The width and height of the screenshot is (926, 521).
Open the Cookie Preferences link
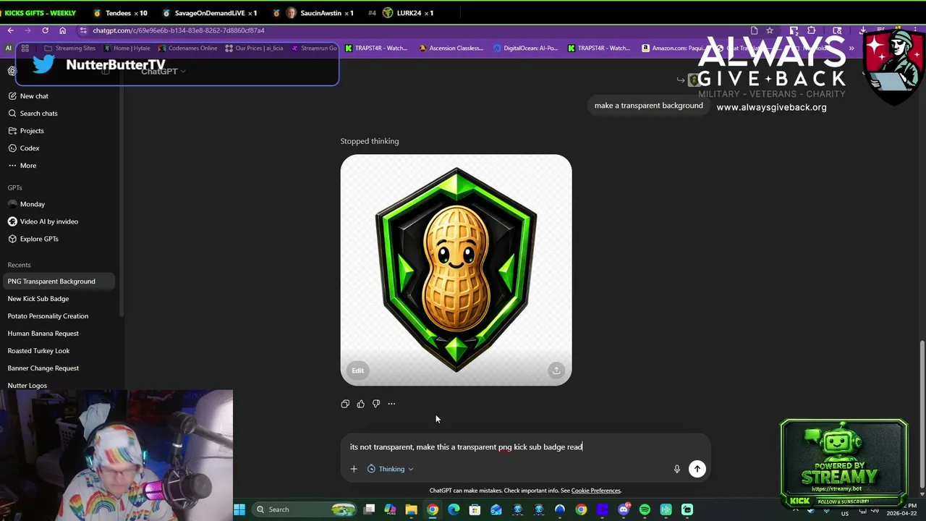[x=595, y=491]
